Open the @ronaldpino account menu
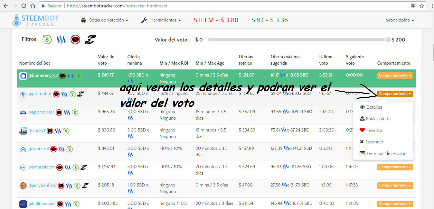Image resolution: width=434 pixels, height=209 pixels. (400, 20)
